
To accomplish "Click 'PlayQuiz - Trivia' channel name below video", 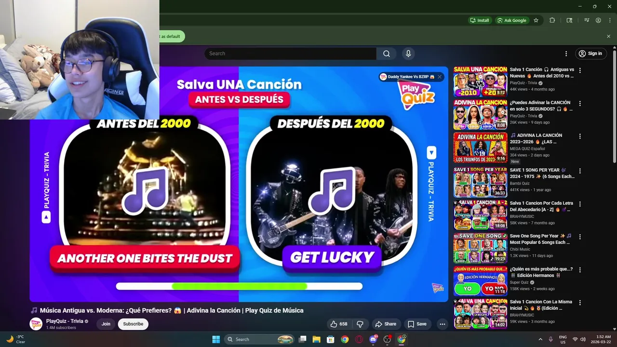I will pyautogui.click(x=65, y=321).
